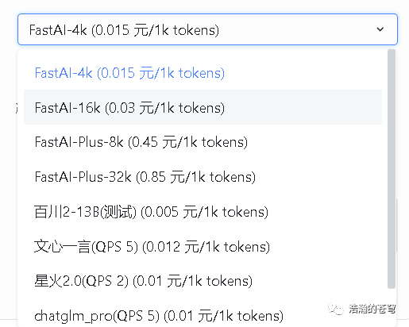
Task: Pick FastAI-Plus-32k in the dropdown list
Action: (x=203, y=177)
